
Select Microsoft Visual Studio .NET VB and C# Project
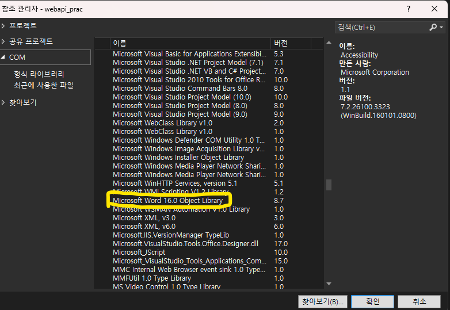point(209,71)
